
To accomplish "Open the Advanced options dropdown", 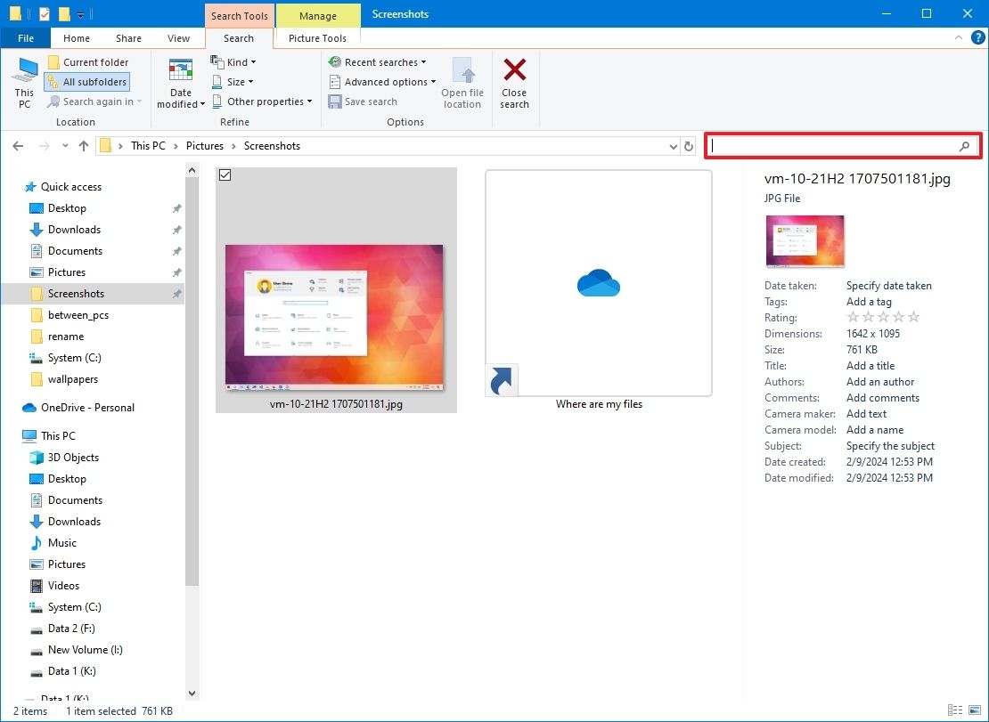I will 381,81.
